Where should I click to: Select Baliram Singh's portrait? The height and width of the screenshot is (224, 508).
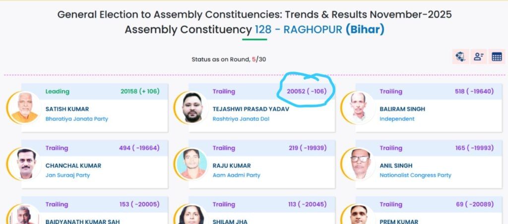pyautogui.click(x=359, y=107)
